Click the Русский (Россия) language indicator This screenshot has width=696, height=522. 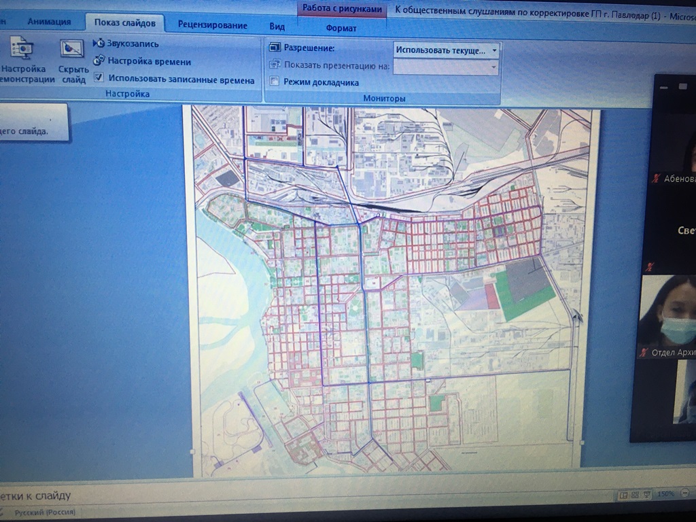45,512
